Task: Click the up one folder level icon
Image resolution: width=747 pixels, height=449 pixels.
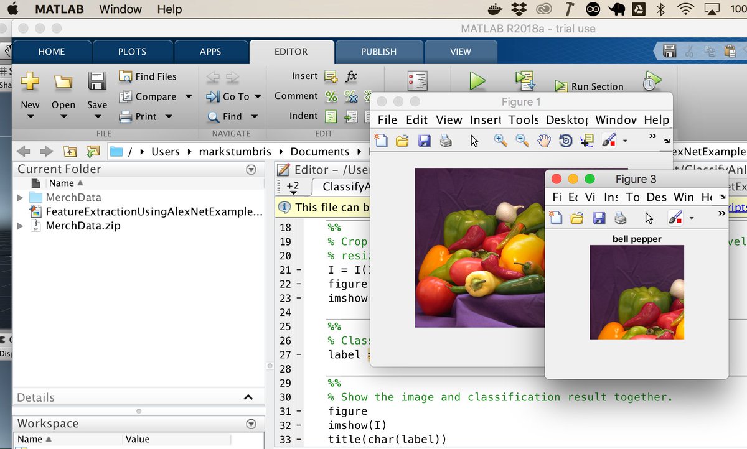Action: (x=70, y=152)
